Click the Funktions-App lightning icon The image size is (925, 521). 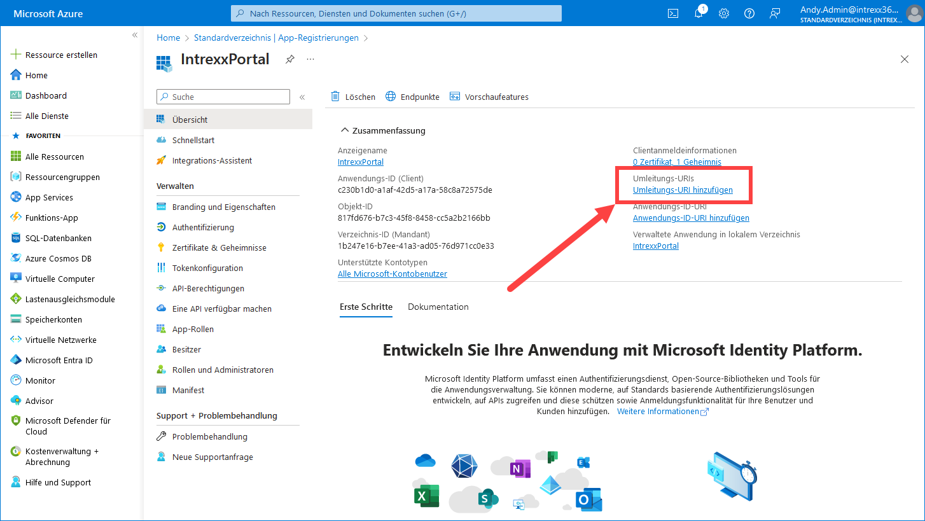(16, 218)
